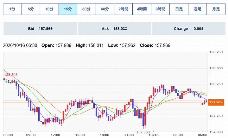Select the 60分 timeframe tab

105,9
